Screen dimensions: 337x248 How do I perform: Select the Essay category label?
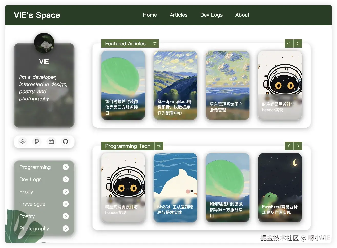pos(26,192)
